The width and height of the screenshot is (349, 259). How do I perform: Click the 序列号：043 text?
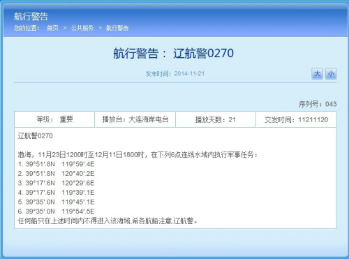(318, 104)
